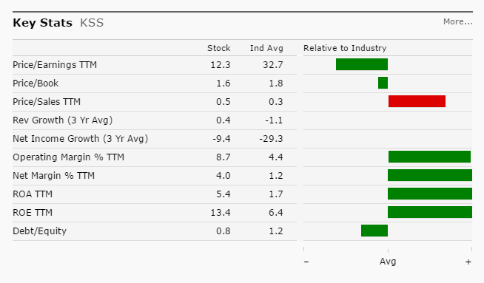Click the ROE TTM green bar
Image resolution: width=484 pixels, height=283 pixels.
pyautogui.click(x=430, y=212)
